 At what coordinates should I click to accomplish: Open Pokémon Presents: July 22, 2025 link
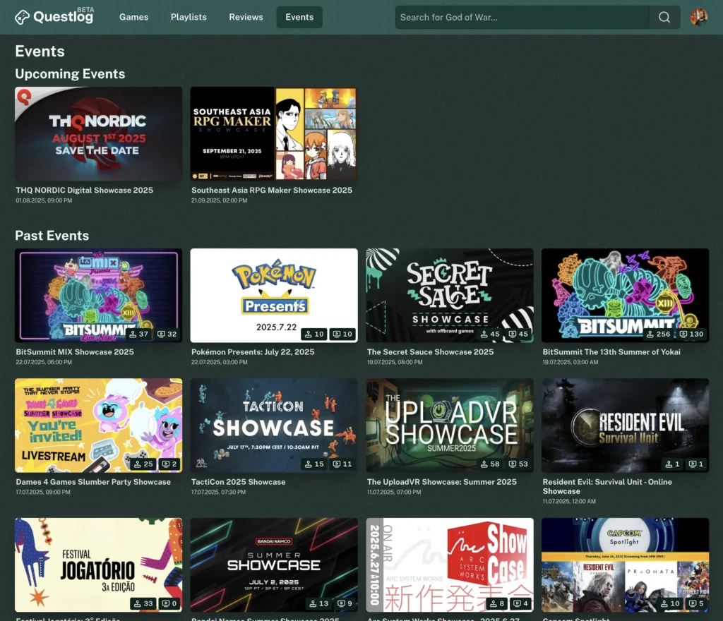(x=253, y=352)
